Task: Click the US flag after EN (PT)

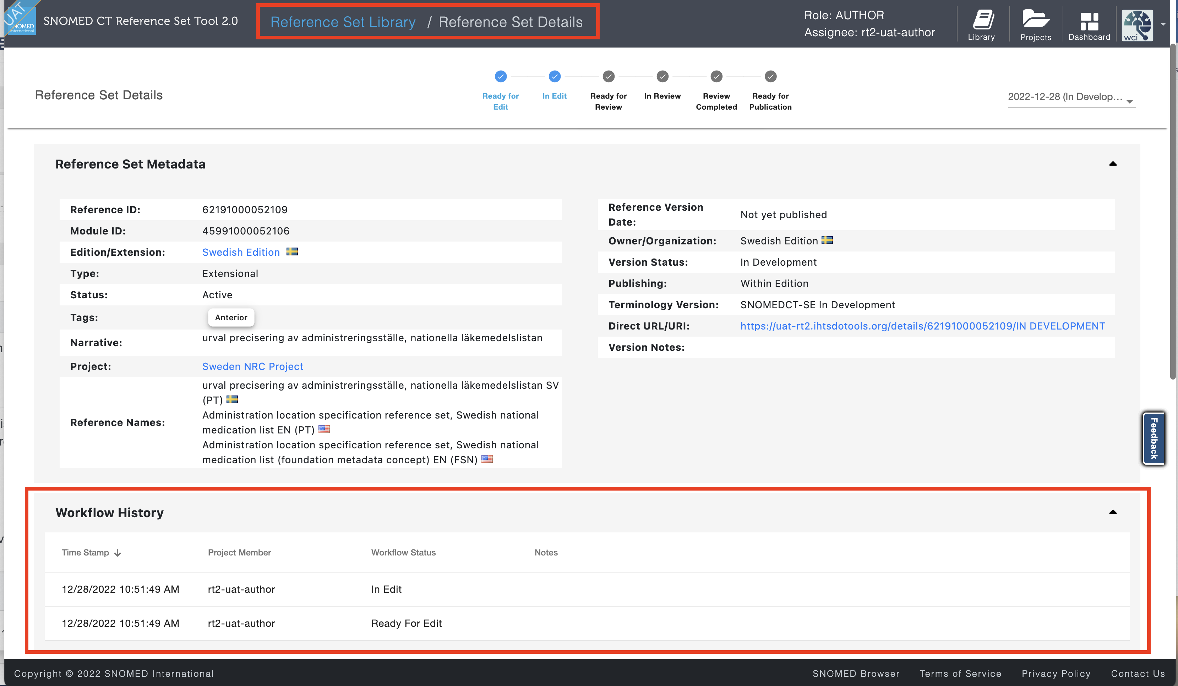Action: tap(324, 429)
